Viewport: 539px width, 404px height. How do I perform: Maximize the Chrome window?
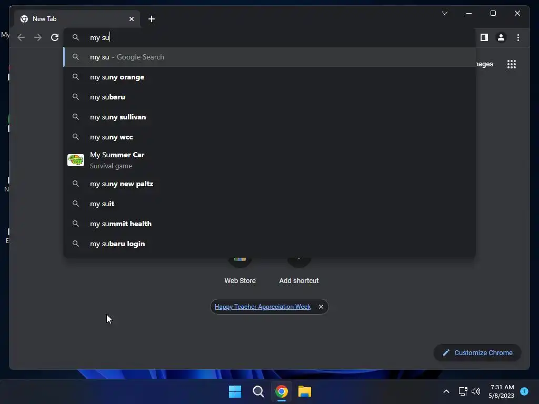pos(493,13)
